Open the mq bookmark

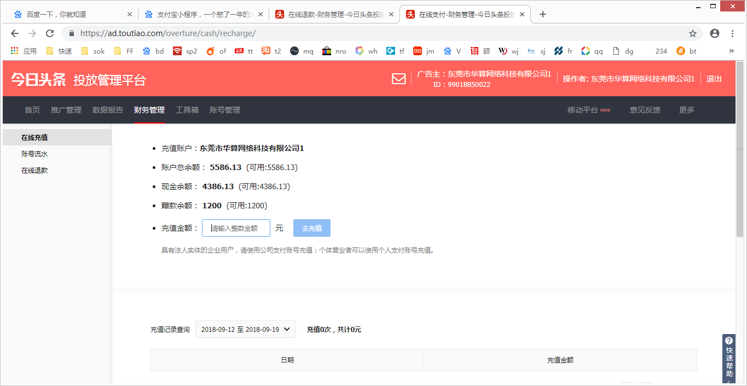tap(302, 51)
